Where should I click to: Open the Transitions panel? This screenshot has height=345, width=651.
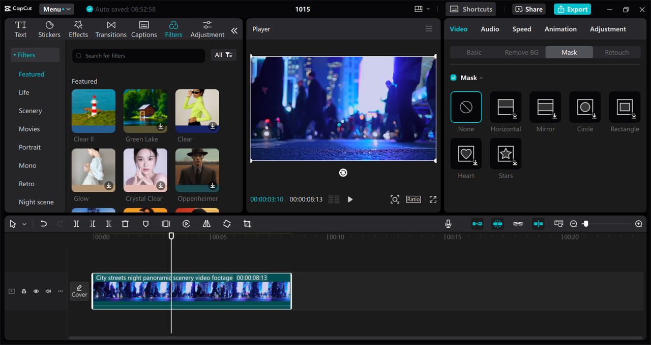coord(111,29)
